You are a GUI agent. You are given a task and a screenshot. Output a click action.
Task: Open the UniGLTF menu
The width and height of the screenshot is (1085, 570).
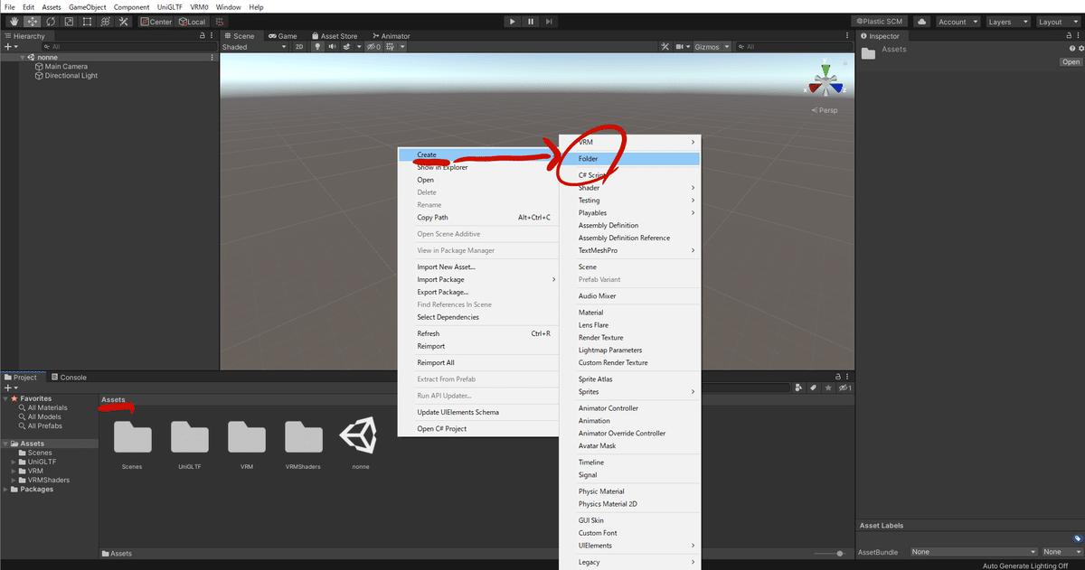coord(169,6)
